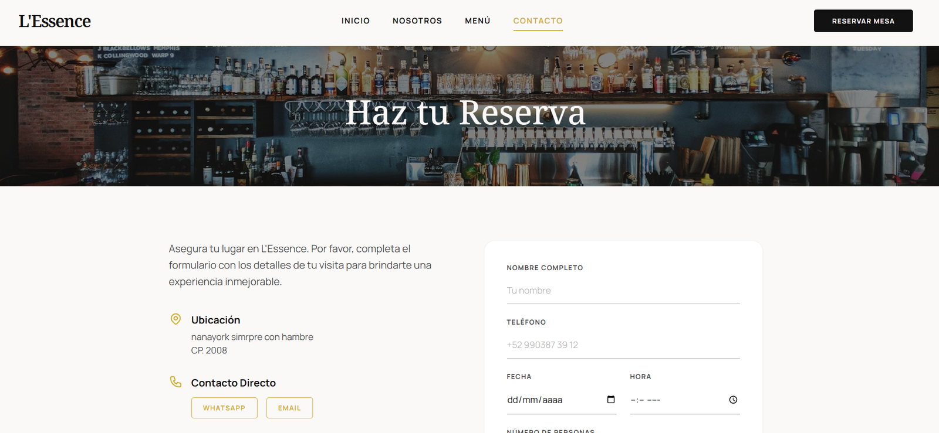939x433 pixels.
Task: Click the 'Teléfono' field label
Action: coord(526,322)
